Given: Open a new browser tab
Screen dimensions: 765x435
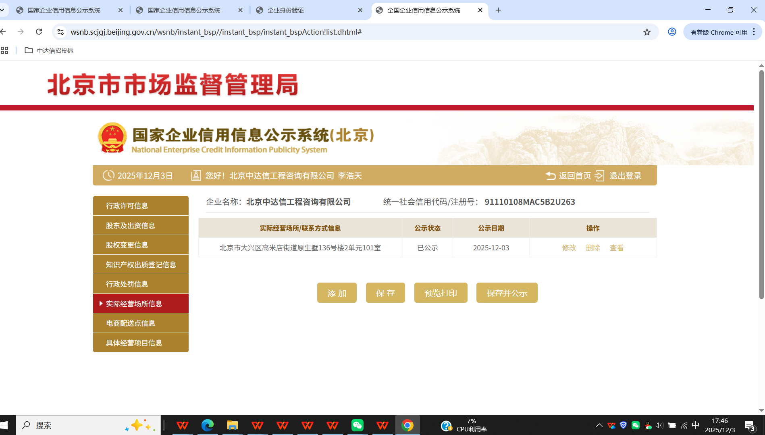Looking at the screenshot, I should 499,10.
